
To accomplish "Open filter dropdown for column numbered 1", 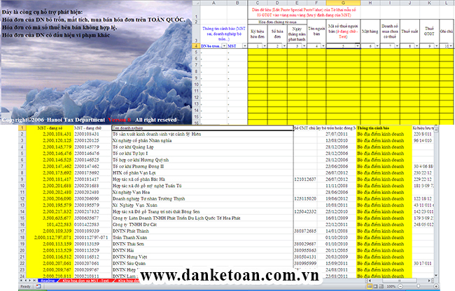I will click(x=265, y=46).
